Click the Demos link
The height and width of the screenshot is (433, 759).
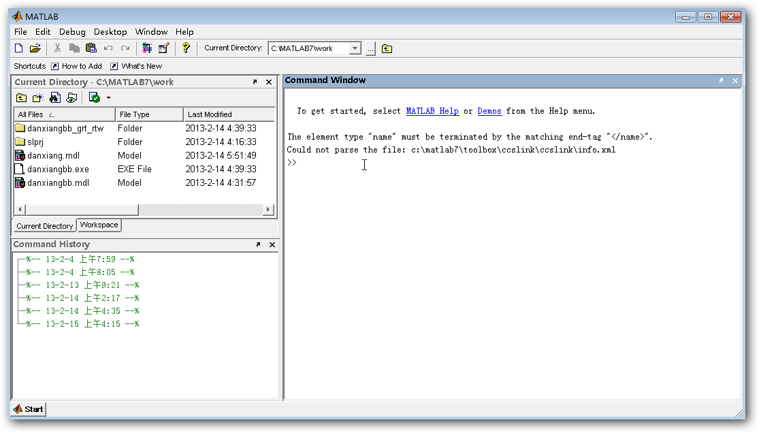489,111
